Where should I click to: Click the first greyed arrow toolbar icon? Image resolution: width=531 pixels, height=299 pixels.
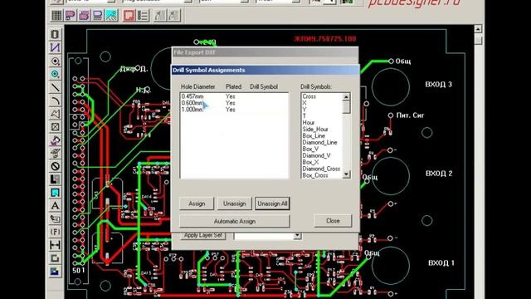pos(160,15)
